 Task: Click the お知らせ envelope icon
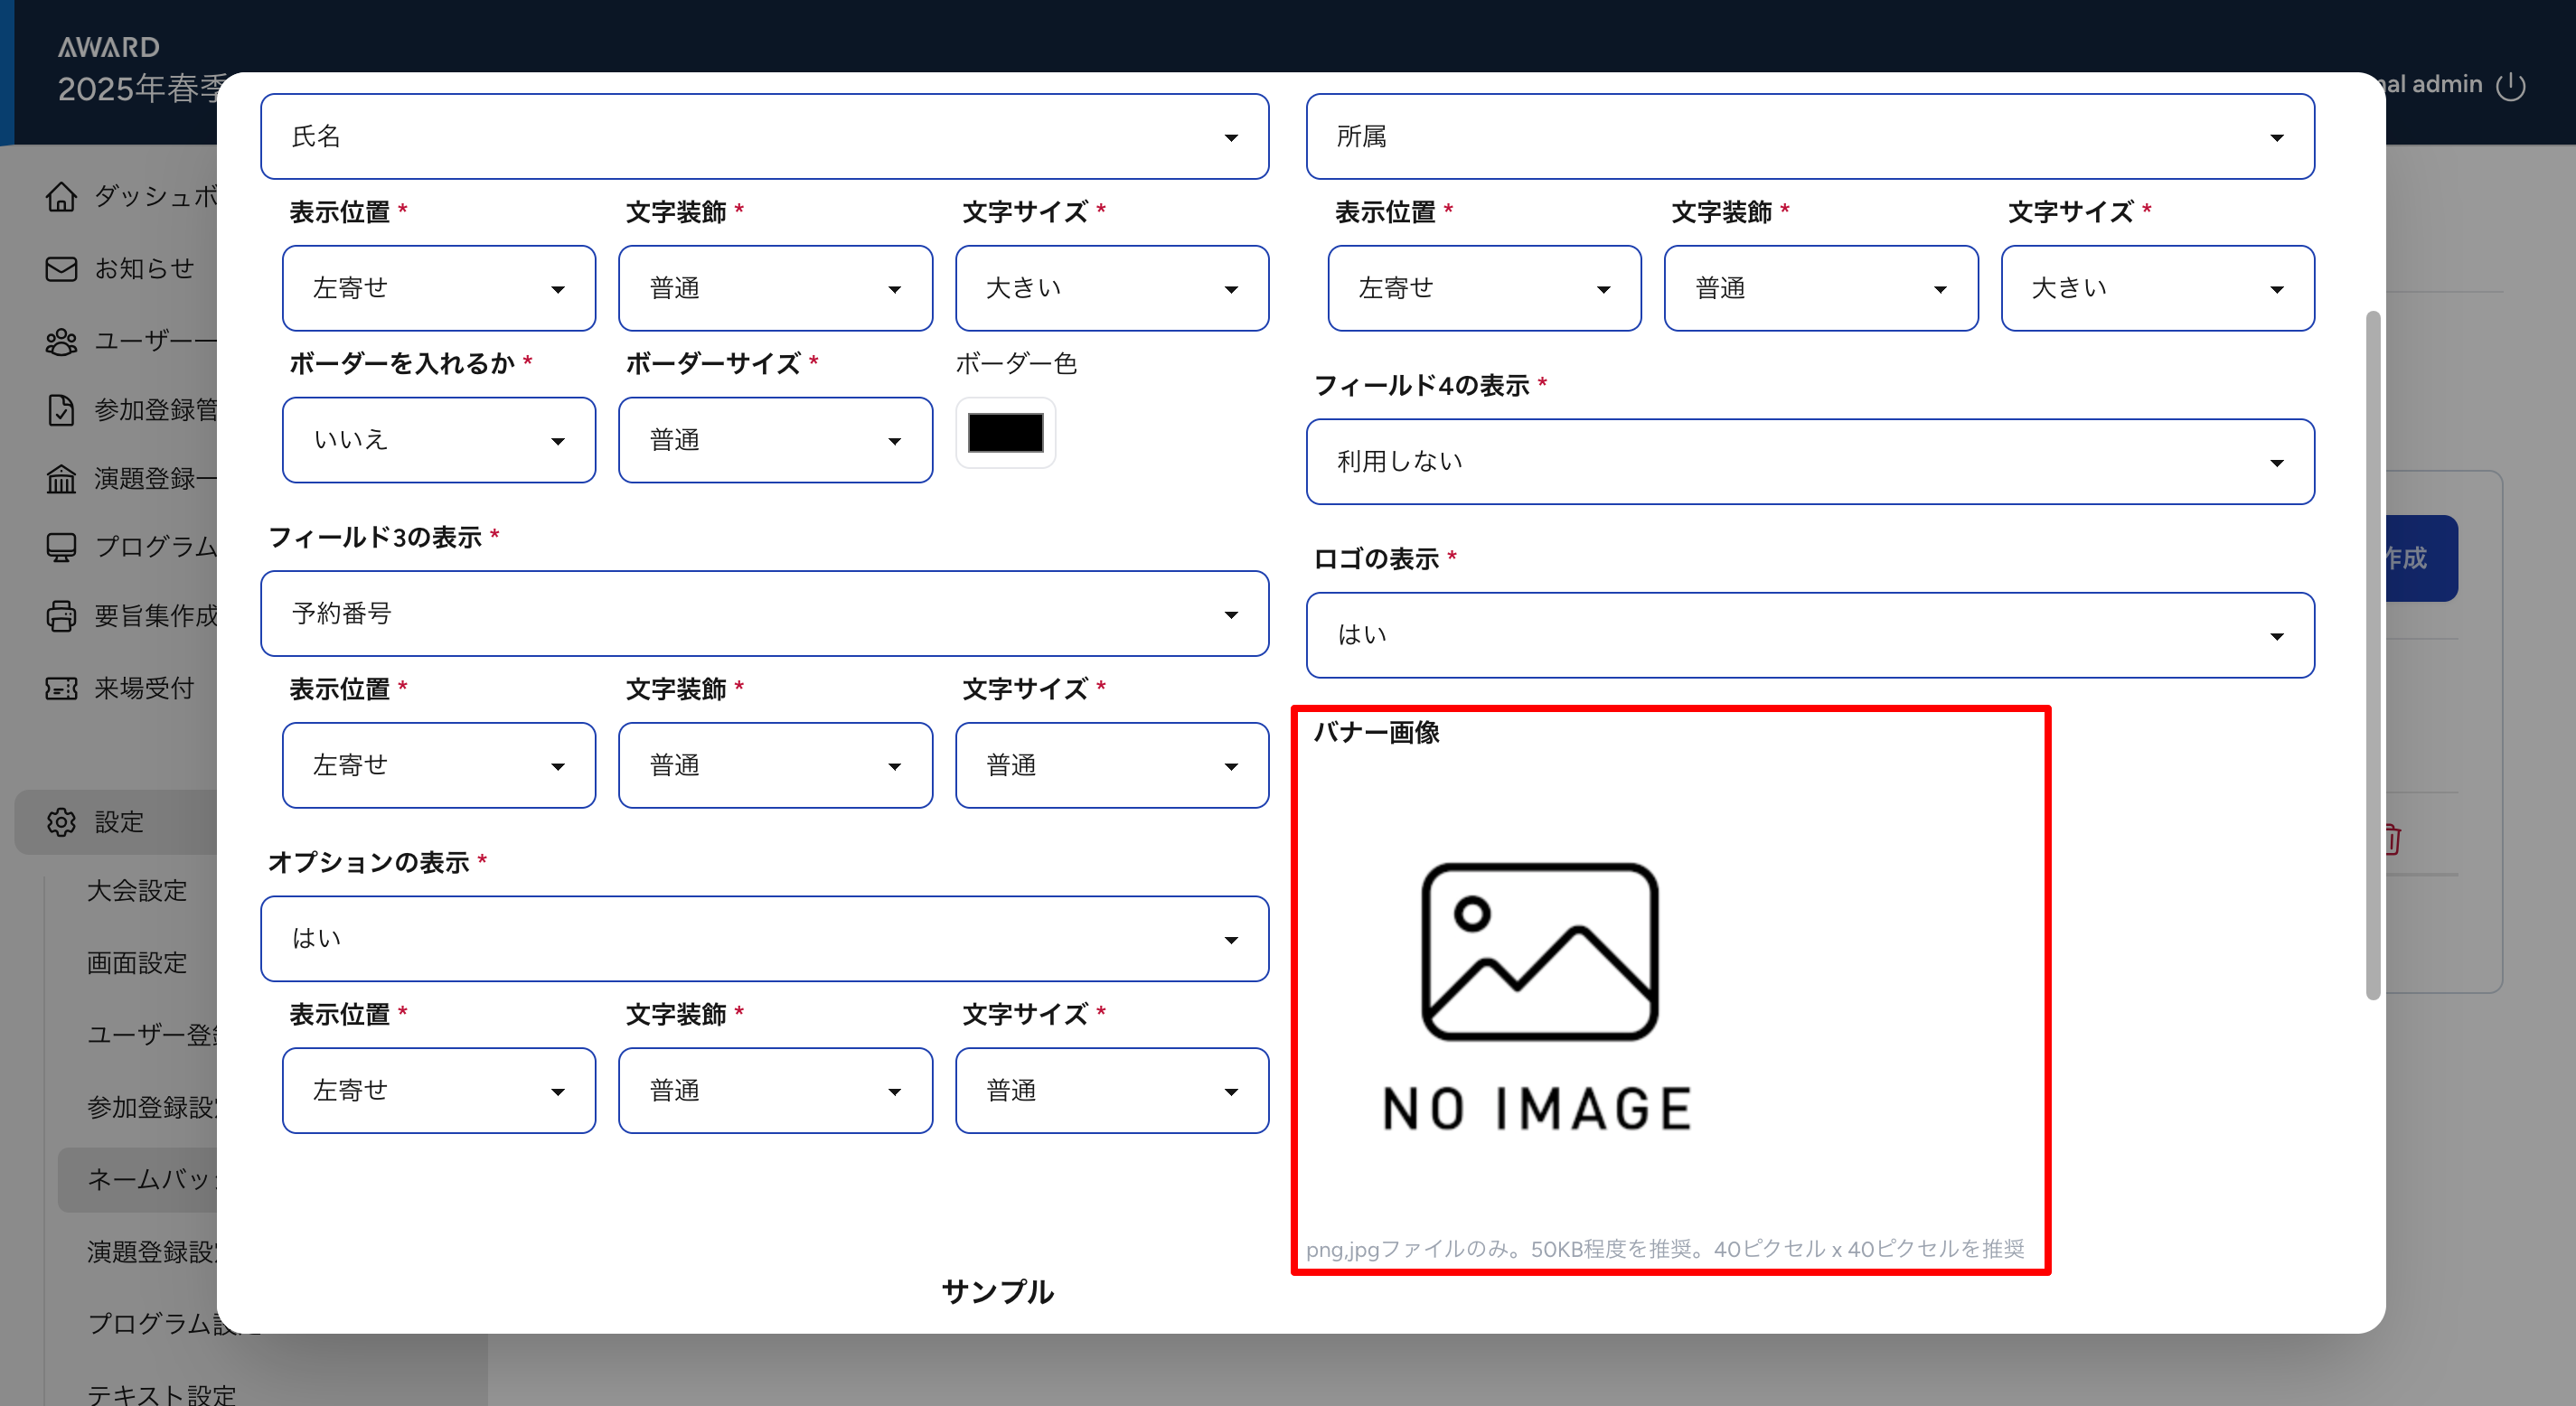tap(61, 268)
